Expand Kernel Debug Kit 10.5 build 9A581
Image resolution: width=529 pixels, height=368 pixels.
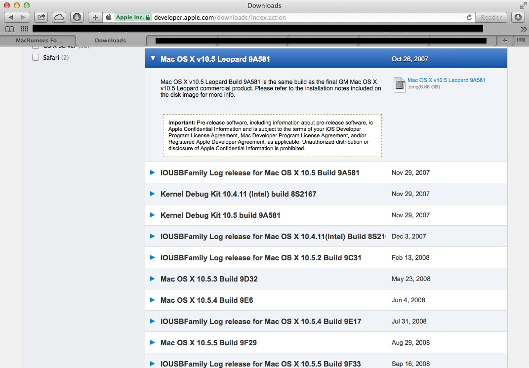(x=153, y=215)
